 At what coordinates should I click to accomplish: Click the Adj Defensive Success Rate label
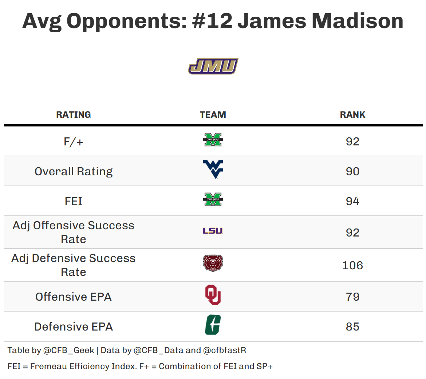click(x=74, y=265)
